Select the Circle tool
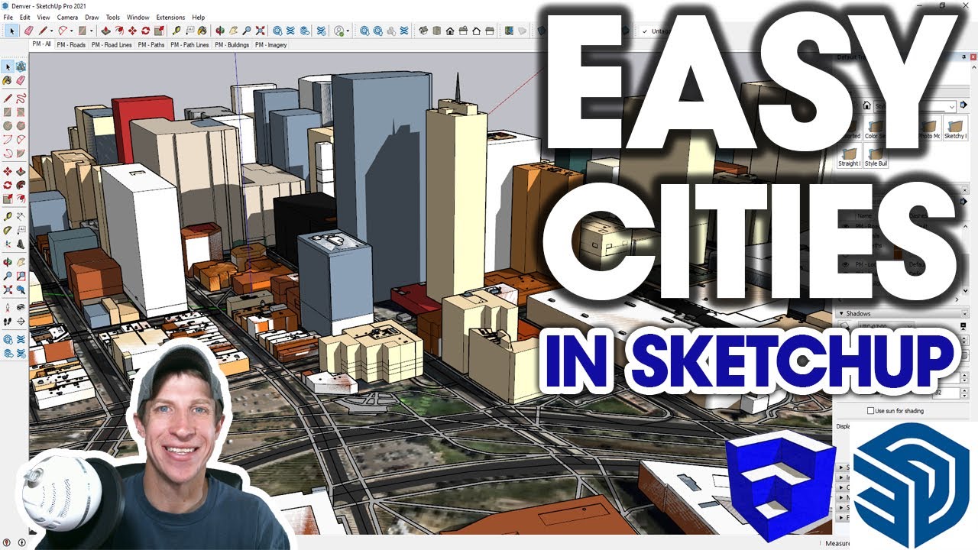Image resolution: width=978 pixels, height=550 pixels. coord(8,126)
